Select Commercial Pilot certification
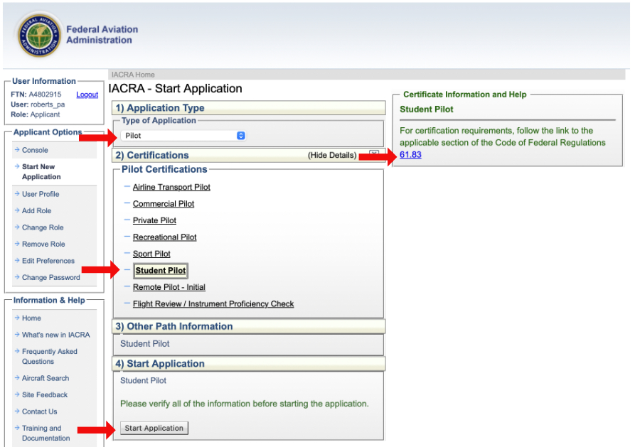The height and width of the screenshot is (447, 635). tap(164, 204)
